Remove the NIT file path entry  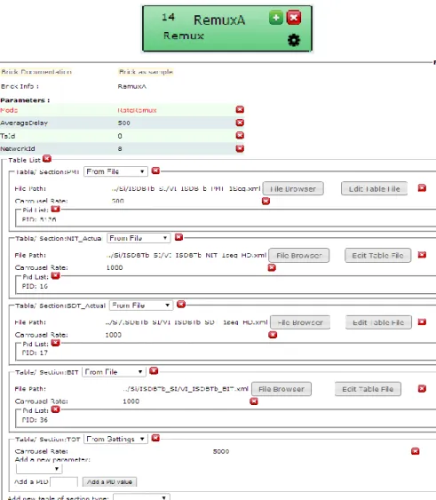click(x=422, y=255)
